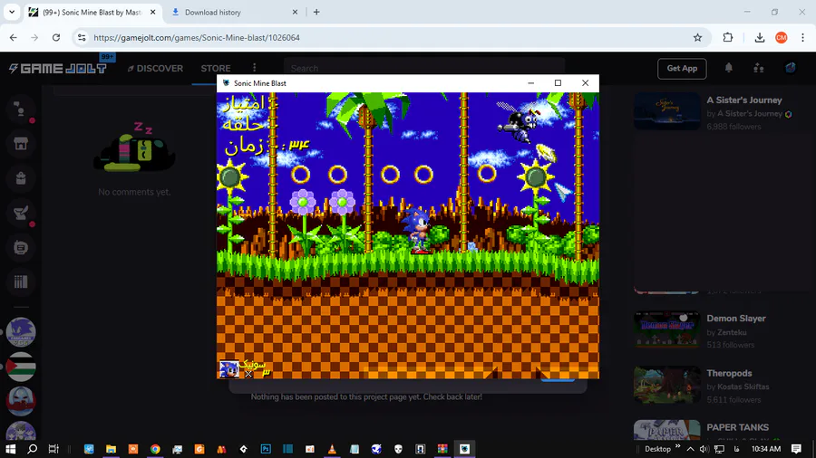Click the Get App button

click(682, 69)
